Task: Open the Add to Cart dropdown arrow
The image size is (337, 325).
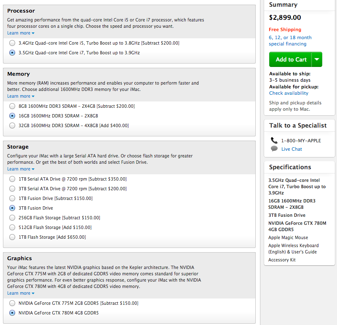Action: tap(317, 59)
